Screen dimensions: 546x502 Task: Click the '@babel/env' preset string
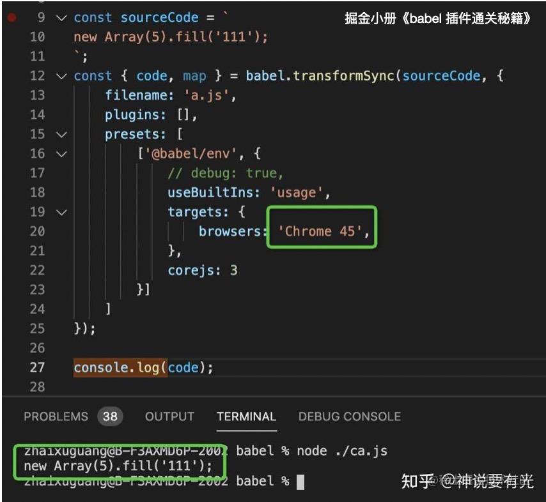click(x=191, y=153)
